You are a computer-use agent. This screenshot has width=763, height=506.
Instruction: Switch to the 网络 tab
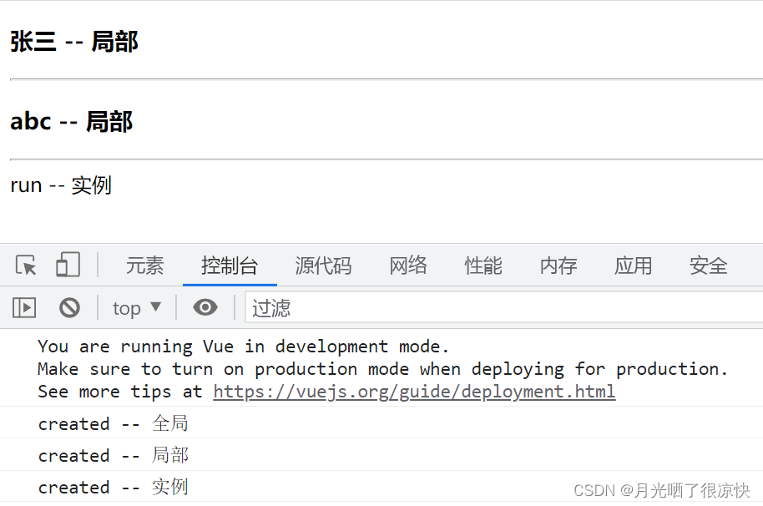tap(407, 266)
